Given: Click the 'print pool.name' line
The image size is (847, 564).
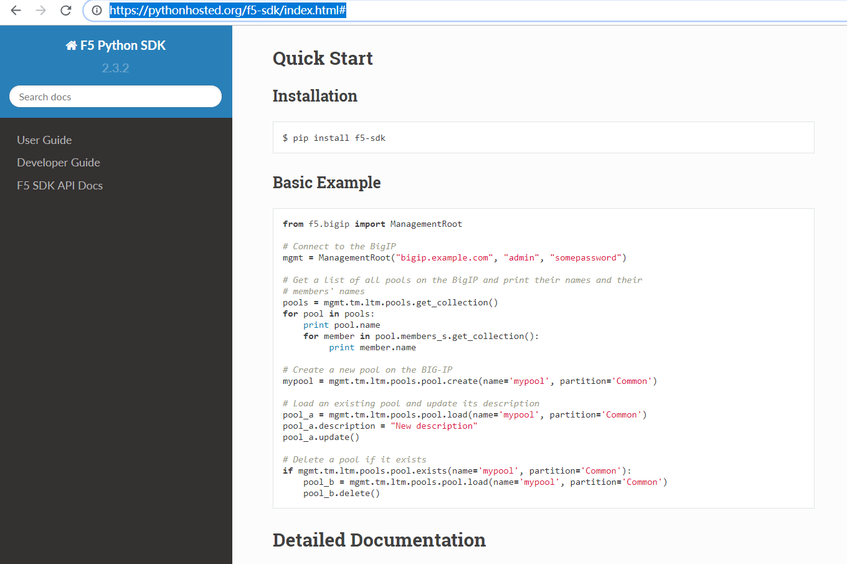Looking at the screenshot, I should (342, 325).
